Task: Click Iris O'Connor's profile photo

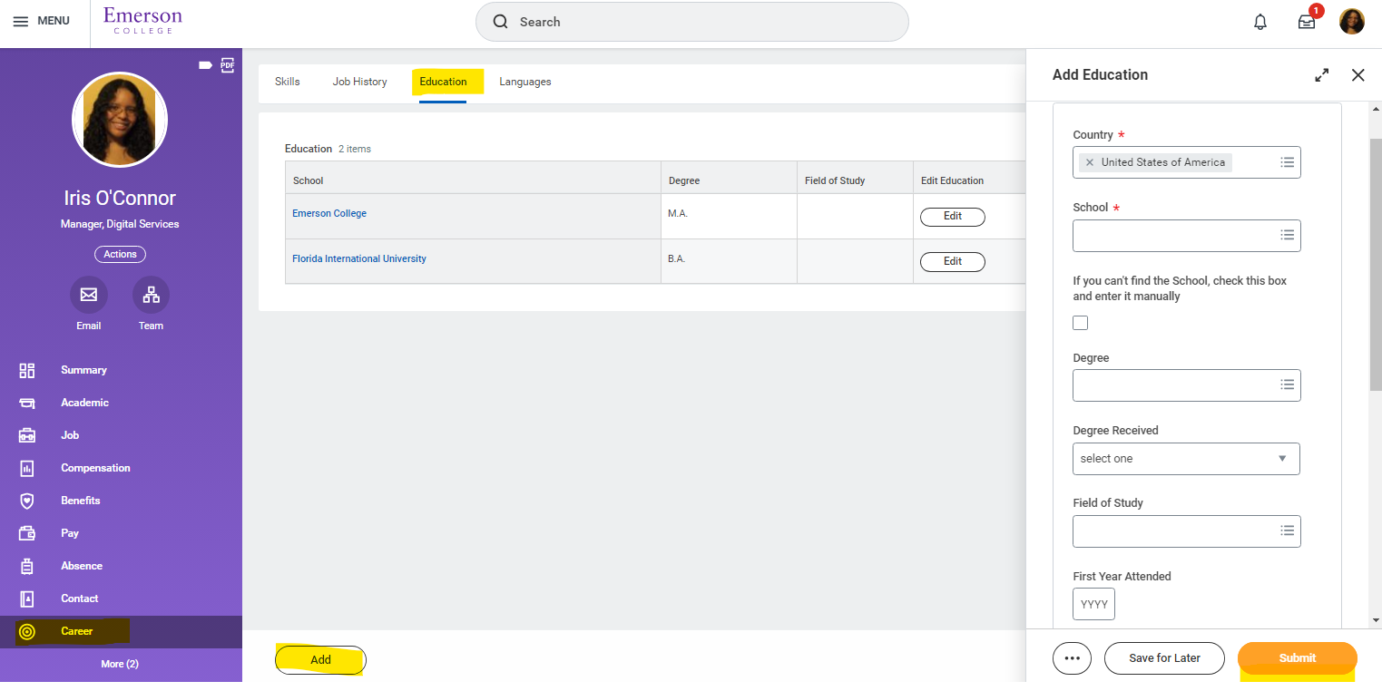Action: pyautogui.click(x=120, y=120)
